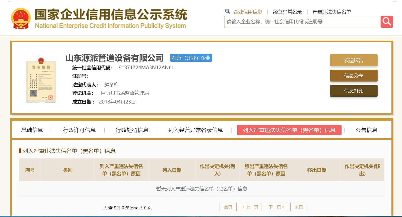Click the 共 查询到 0 条记录 summary text
The width and height of the screenshot is (402, 217).
pos(127,208)
